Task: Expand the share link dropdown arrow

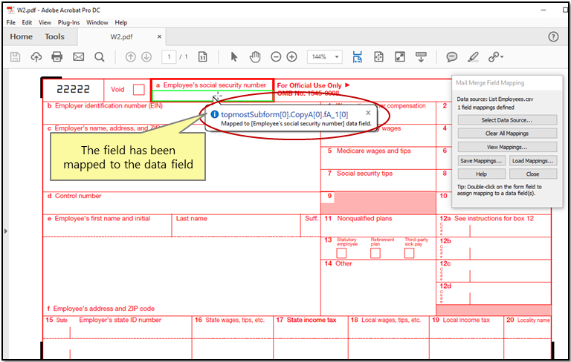Action: click(502, 57)
